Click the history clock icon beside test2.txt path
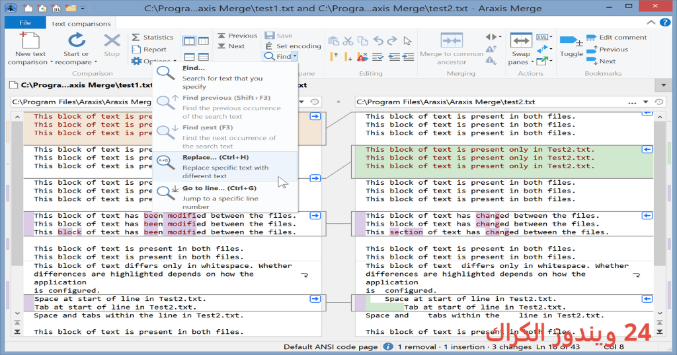 (x=659, y=102)
